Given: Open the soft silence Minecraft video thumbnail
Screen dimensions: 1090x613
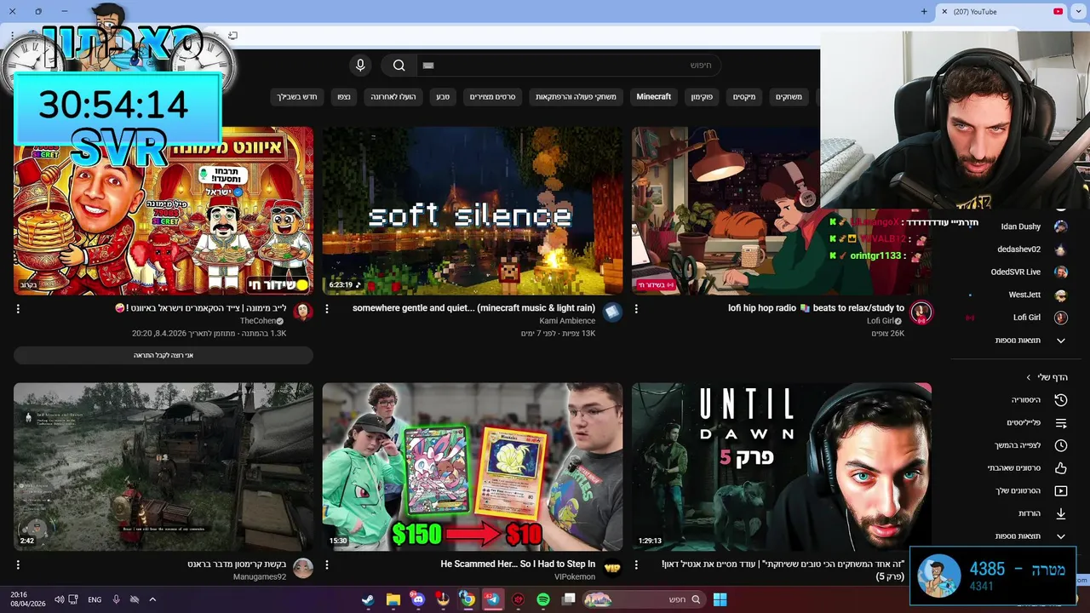Looking at the screenshot, I should point(473,211).
